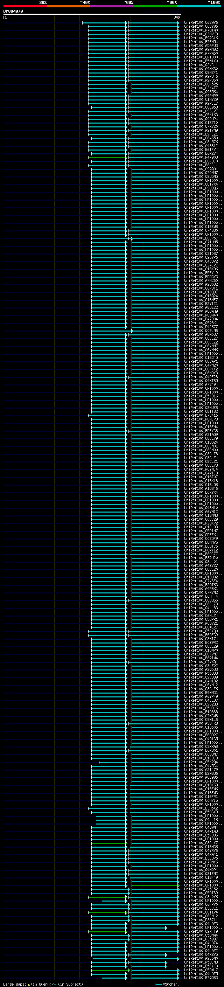Select hit UniRef100_Q00UP4
Image resolution: width=224 pixels, height=987 pixels.
click(x=201, y=119)
